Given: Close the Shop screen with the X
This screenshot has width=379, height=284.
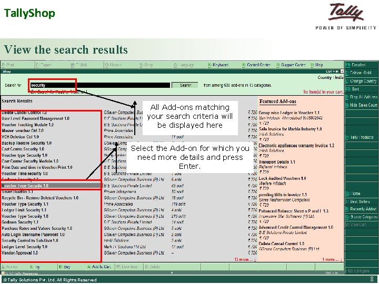Looking at the screenshot, I should point(342,72).
